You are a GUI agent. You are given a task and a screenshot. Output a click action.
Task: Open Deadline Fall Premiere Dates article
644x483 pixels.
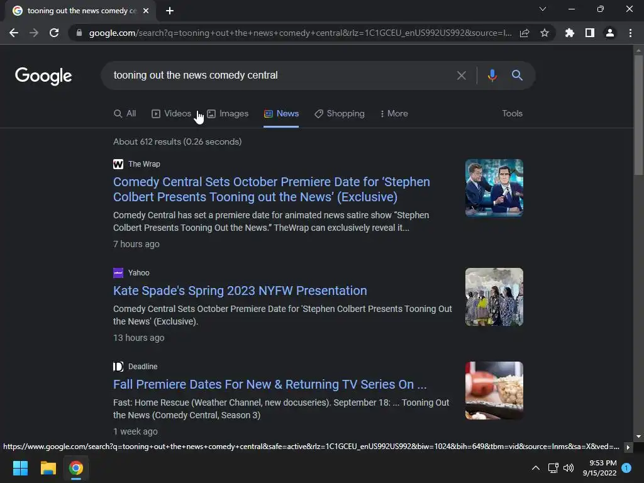270,384
